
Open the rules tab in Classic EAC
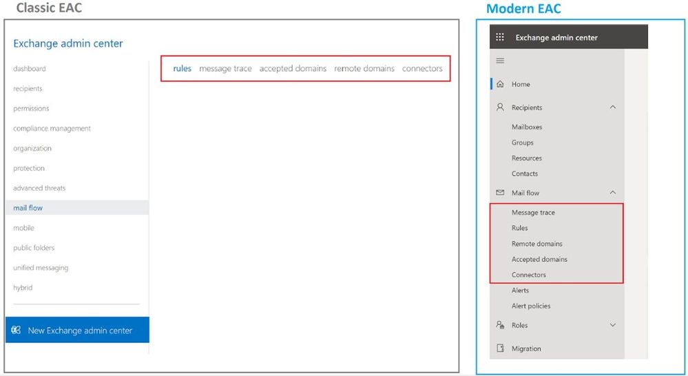pos(182,68)
